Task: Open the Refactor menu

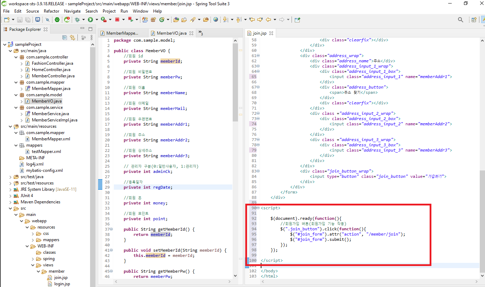Action: point(52,11)
